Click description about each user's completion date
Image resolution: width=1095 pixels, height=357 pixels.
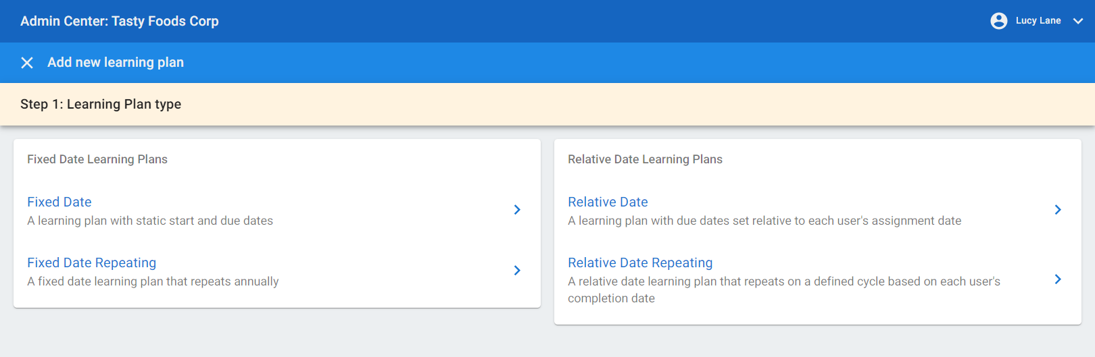coord(784,290)
